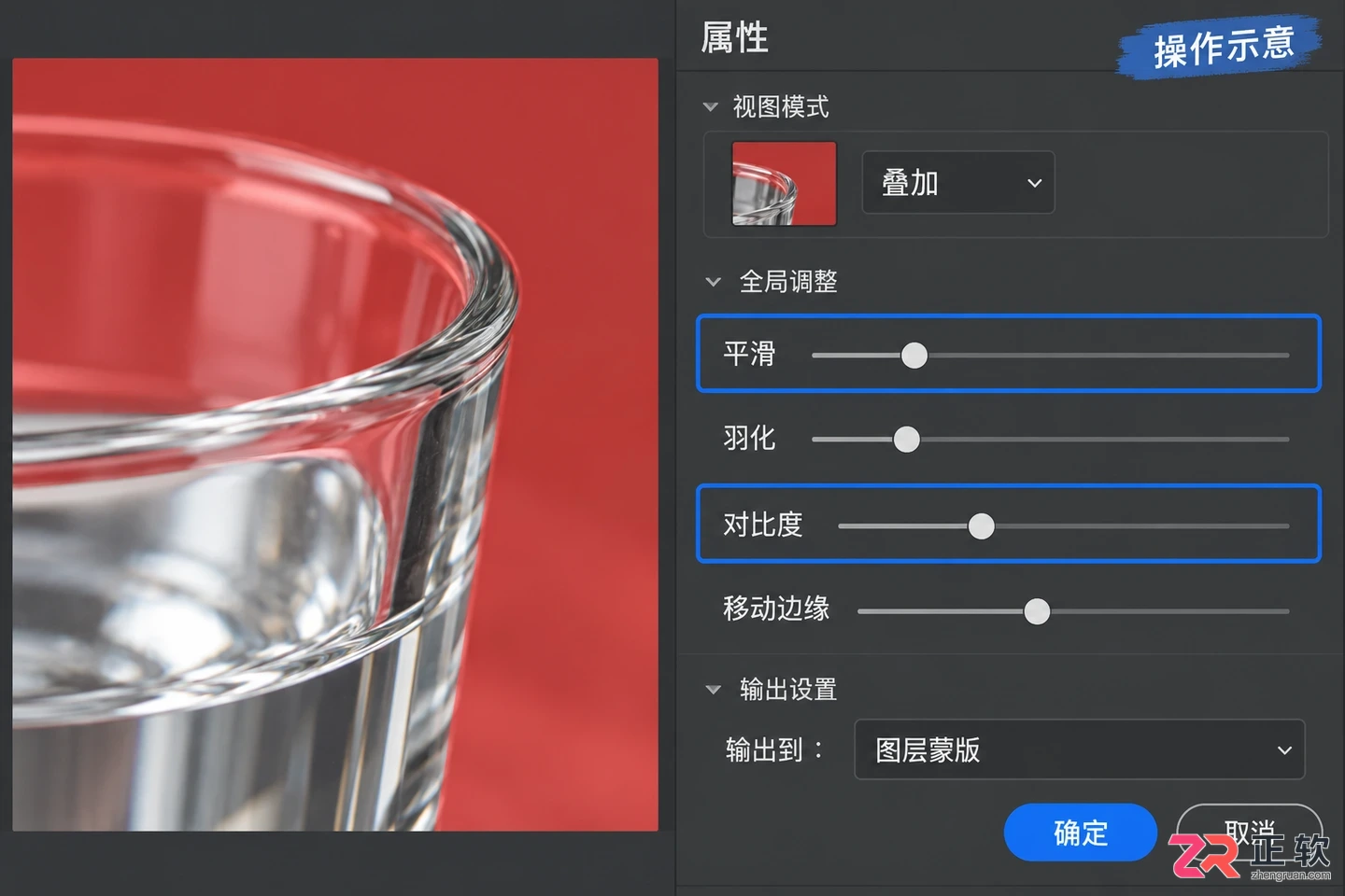The height and width of the screenshot is (896, 1345).
Task: Click the 对比度 slider handle
Action: [981, 526]
